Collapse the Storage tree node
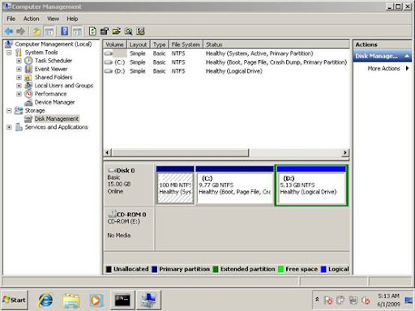The width and height of the screenshot is (415, 311). 9,110
